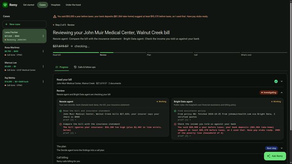Select the Cases nav tab
The image size is (292, 164).
tap(42, 5)
